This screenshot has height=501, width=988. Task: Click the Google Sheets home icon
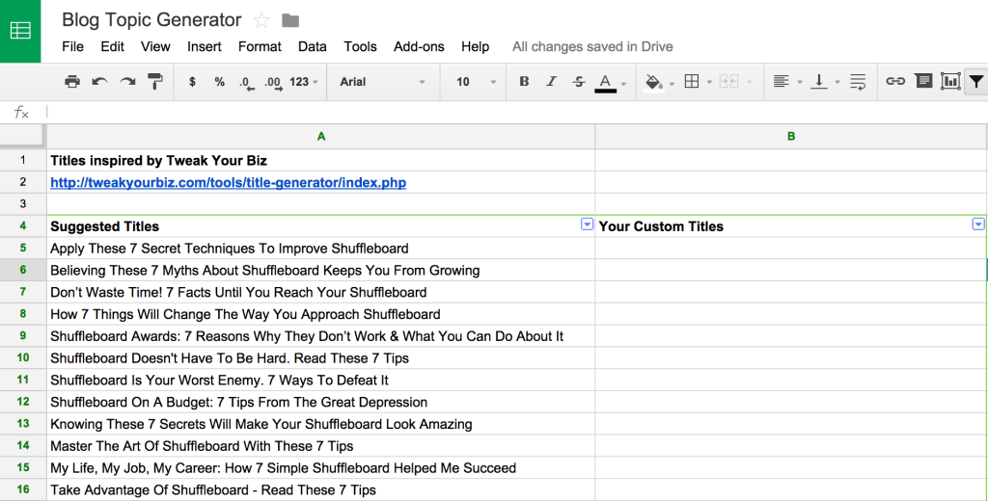click(x=20, y=31)
